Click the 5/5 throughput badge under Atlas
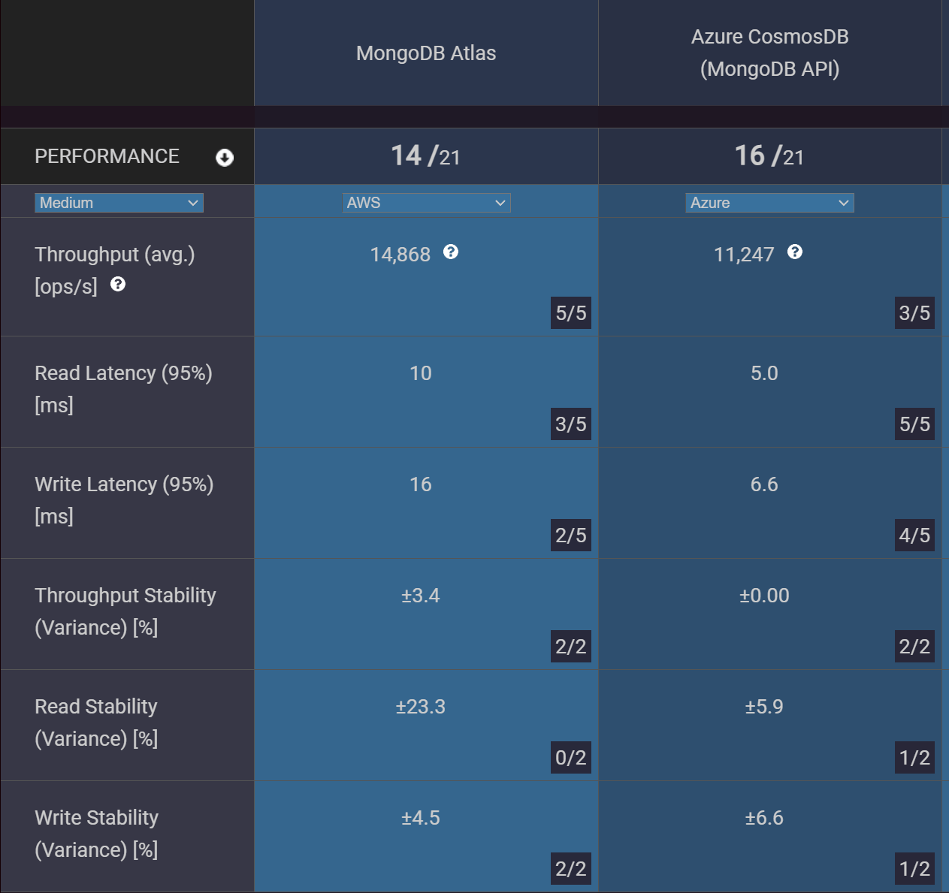949x893 pixels. [x=570, y=313]
